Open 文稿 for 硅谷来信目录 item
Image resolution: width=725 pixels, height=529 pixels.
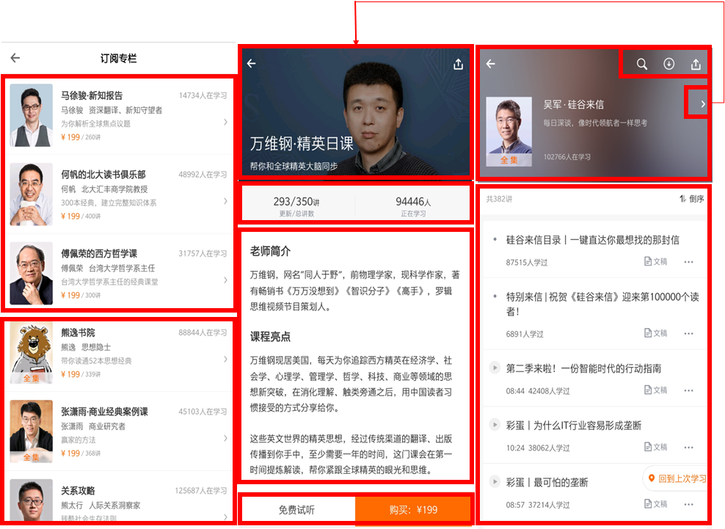[655, 262]
